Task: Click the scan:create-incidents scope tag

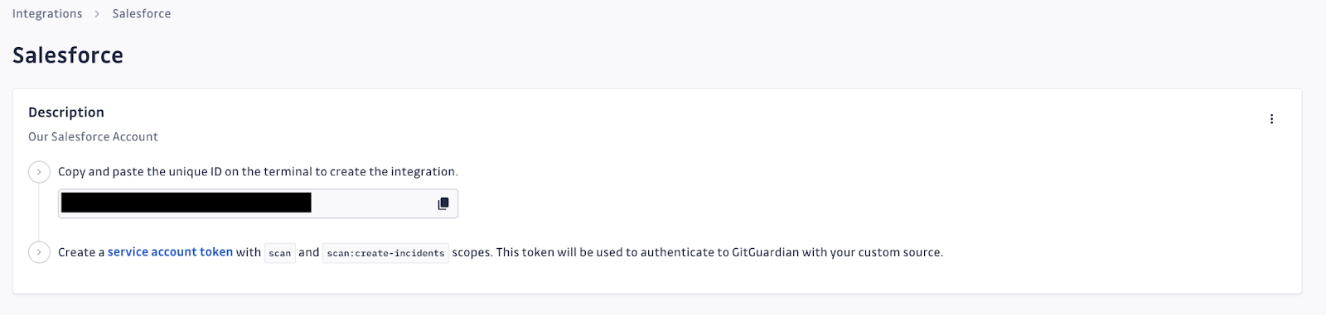Action: (385, 253)
